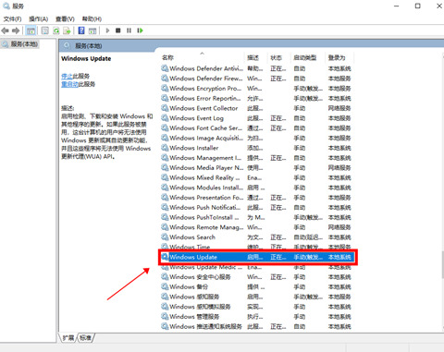Click the Export List toolbar icon
Image resolution: width=444 pixels, height=352 pixels.
coord(67,30)
